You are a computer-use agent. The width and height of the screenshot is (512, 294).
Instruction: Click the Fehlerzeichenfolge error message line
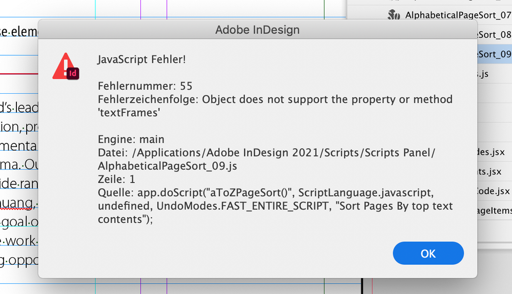(x=275, y=99)
